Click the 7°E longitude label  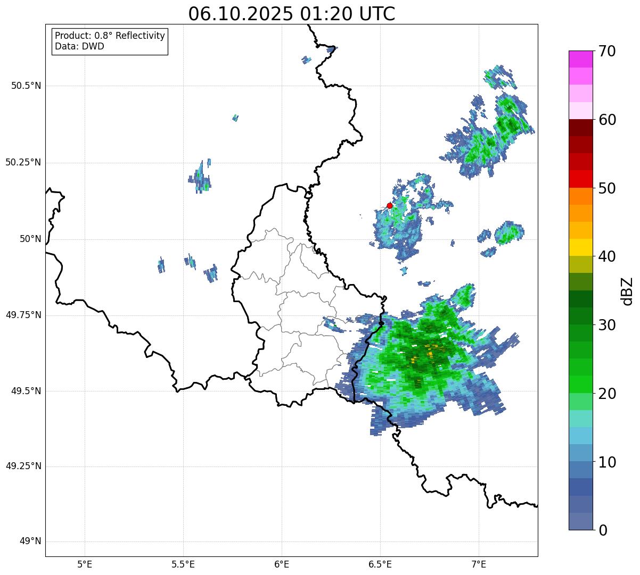[479, 564]
